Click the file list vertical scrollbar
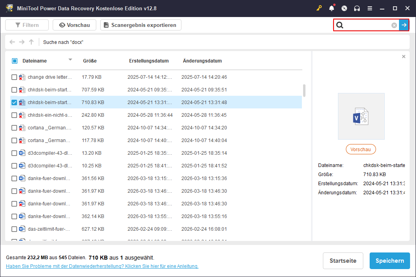 coord(304,91)
